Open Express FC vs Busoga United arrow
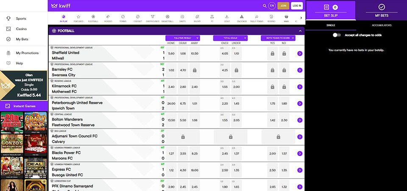Screen dimensions: 407x191 (300, 170)
